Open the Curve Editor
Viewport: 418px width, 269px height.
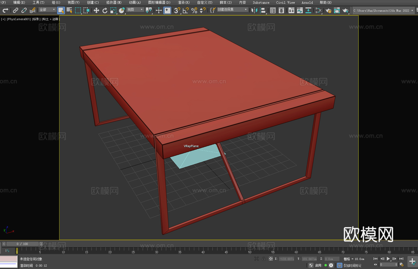coord(300,10)
